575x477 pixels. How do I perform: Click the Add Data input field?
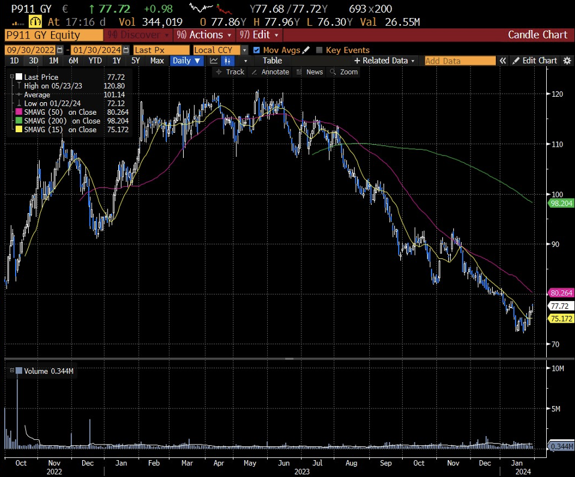(x=460, y=61)
